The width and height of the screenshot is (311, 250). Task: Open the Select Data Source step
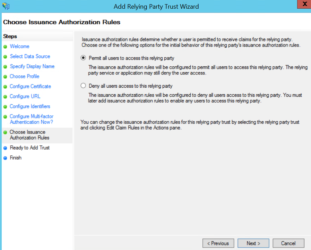[30, 56]
